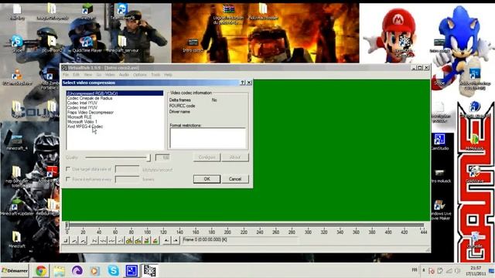Viewport: 495px width, 278px height.
Task: Click the CamStudio desktop shortcut
Action: pos(439,142)
